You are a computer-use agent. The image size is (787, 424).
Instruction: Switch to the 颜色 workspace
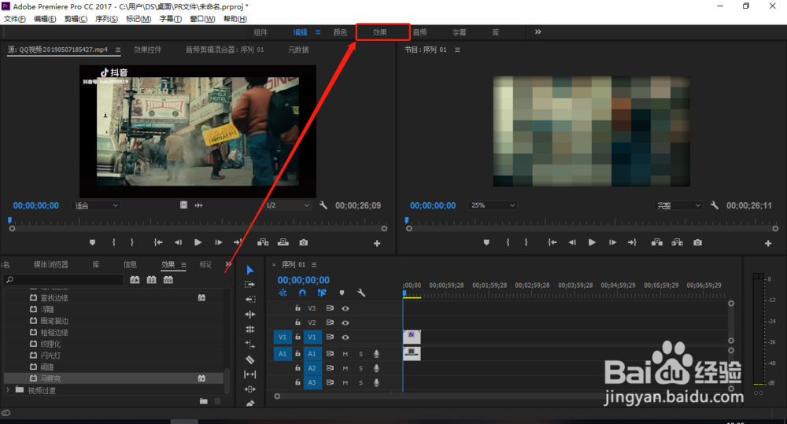[340, 32]
